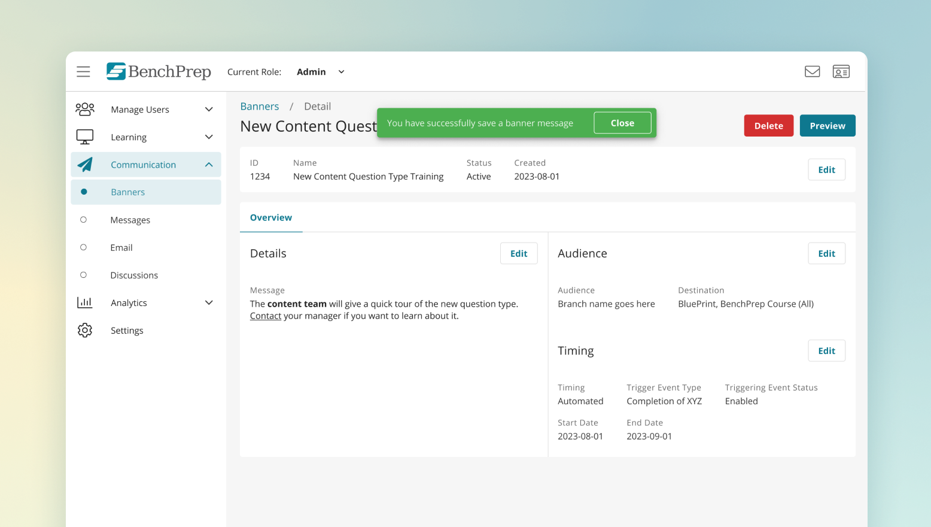
Task: Click the End Date 2023-09-01
Action: click(649, 436)
